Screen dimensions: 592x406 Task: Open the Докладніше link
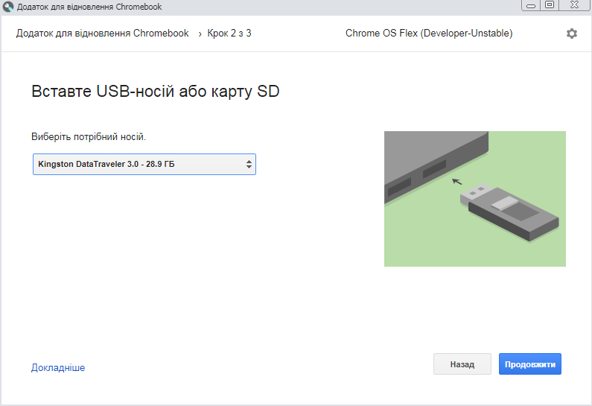pos(58,367)
